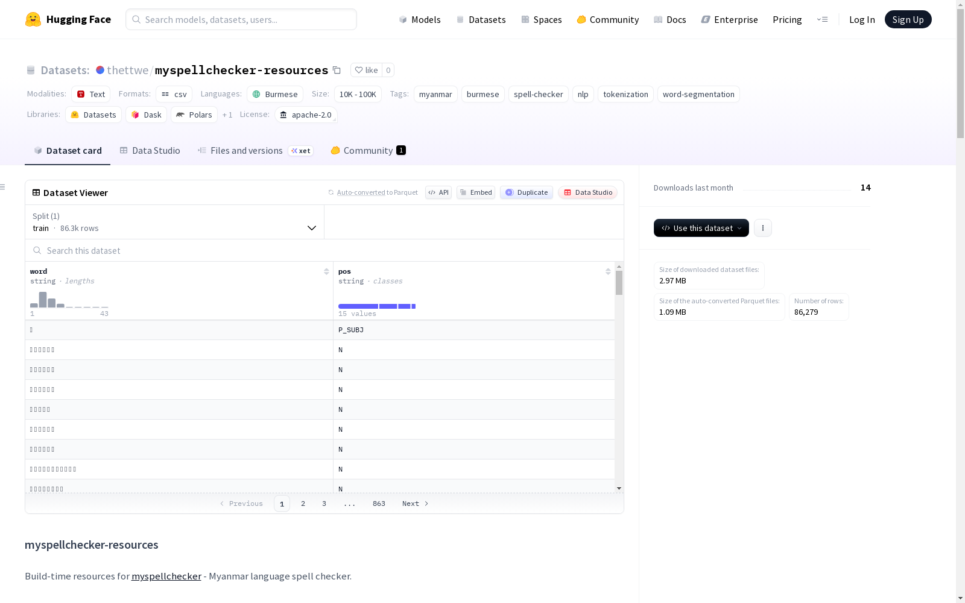Jump to page 3 of the dataset
This screenshot has width=965, height=603.
(324, 504)
